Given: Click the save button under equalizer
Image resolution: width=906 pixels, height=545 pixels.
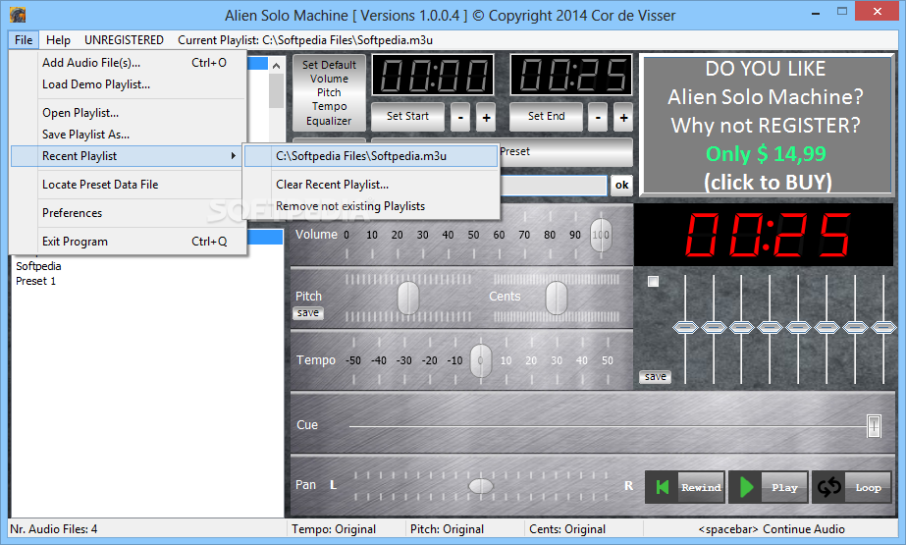Looking at the screenshot, I should pyautogui.click(x=656, y=377).
